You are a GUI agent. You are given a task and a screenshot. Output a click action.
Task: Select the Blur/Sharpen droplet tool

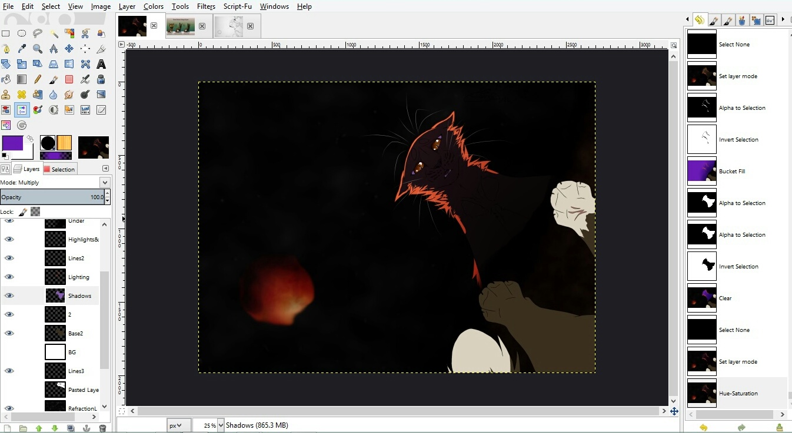pyautogui.click(x=54, y=95)
